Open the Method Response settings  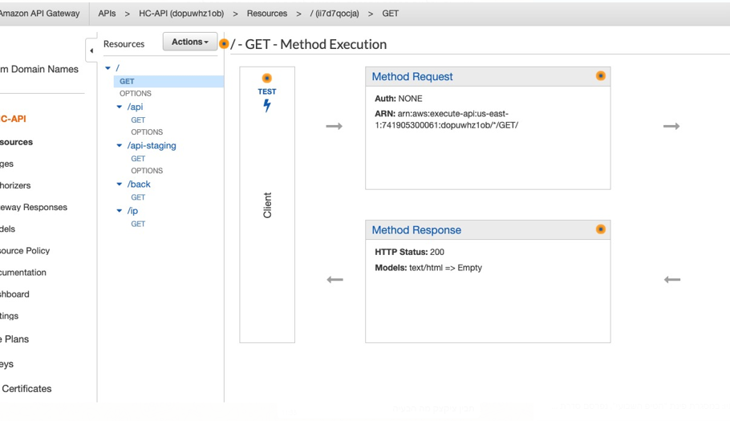point(416,230)
